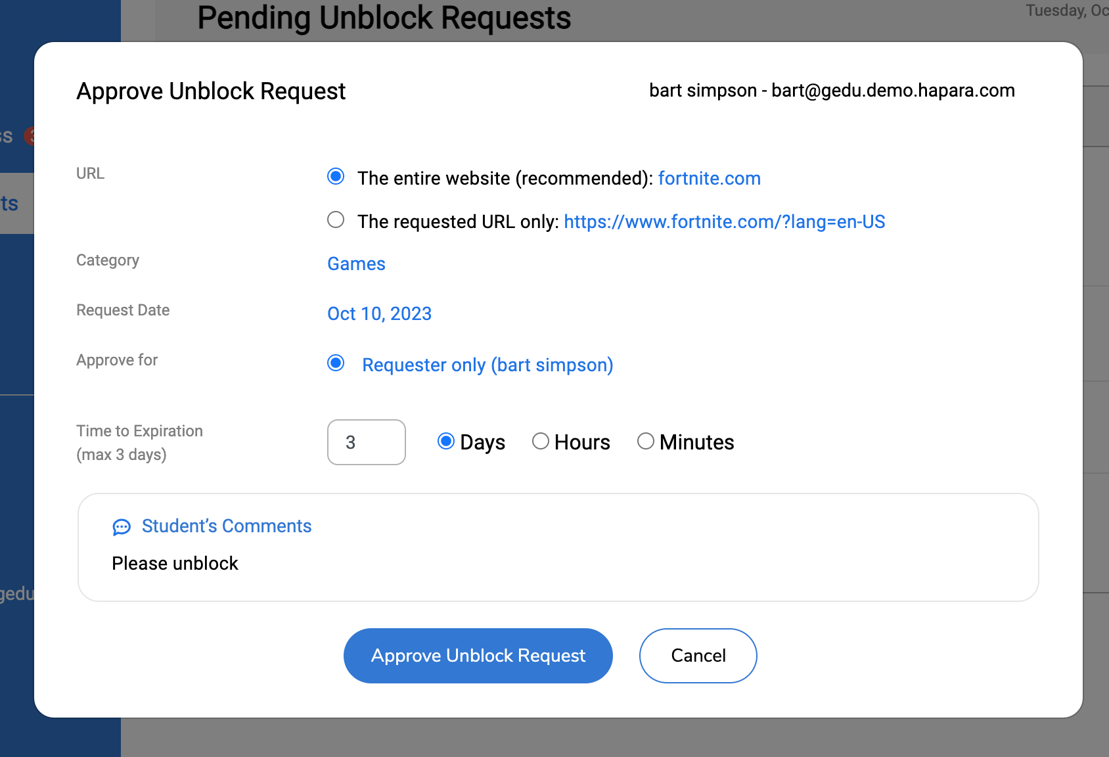Click the Approve Unblock Request button
1109x757 pixels.
[478, 656]
